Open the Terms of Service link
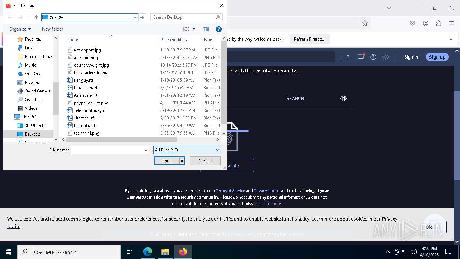This screenshot has width=460, height=259. click(x=230, y=191)
